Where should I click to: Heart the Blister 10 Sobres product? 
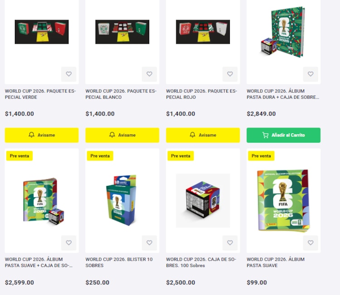click(150, 243)
